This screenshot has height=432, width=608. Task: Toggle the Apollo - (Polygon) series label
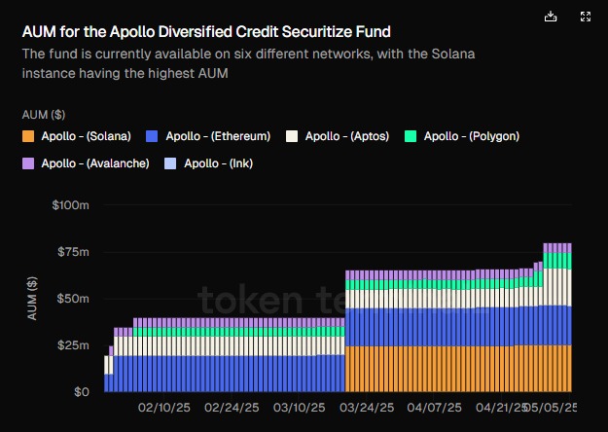click(471, 136)
